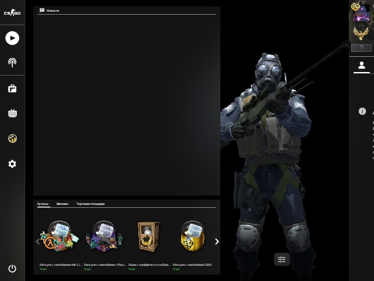Image resolution: width=374 pixels, height=281 pixels.
Task: Click the Новости news chat icon
Action: tap(42, 11)
